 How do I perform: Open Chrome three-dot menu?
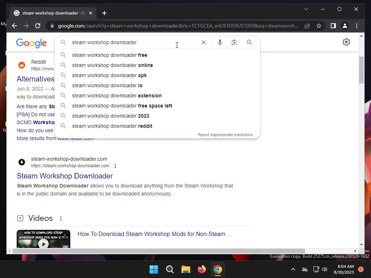point(357,26)
